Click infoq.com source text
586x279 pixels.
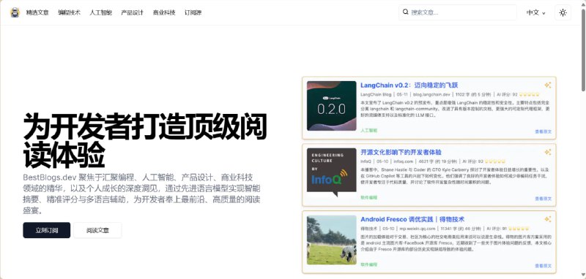click(x=404, y=161)
